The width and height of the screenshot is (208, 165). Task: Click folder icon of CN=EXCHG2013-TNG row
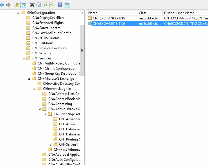[x=90, y=23]
